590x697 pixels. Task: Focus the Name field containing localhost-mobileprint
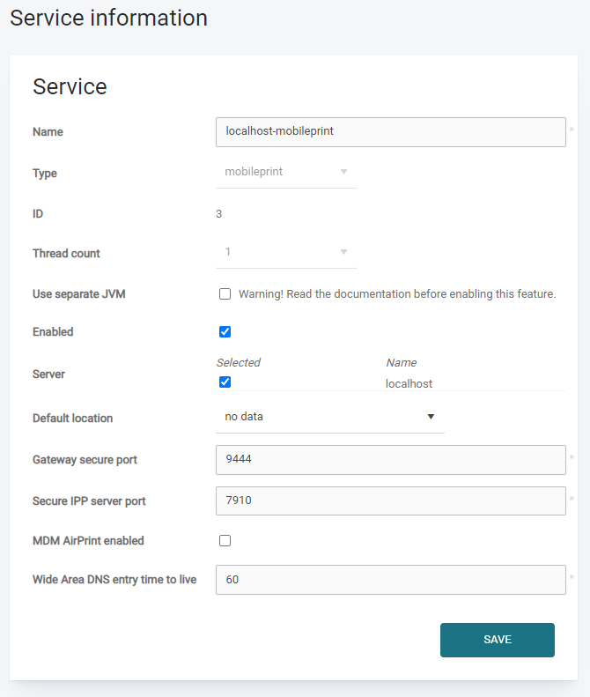[x=390, y=131]
